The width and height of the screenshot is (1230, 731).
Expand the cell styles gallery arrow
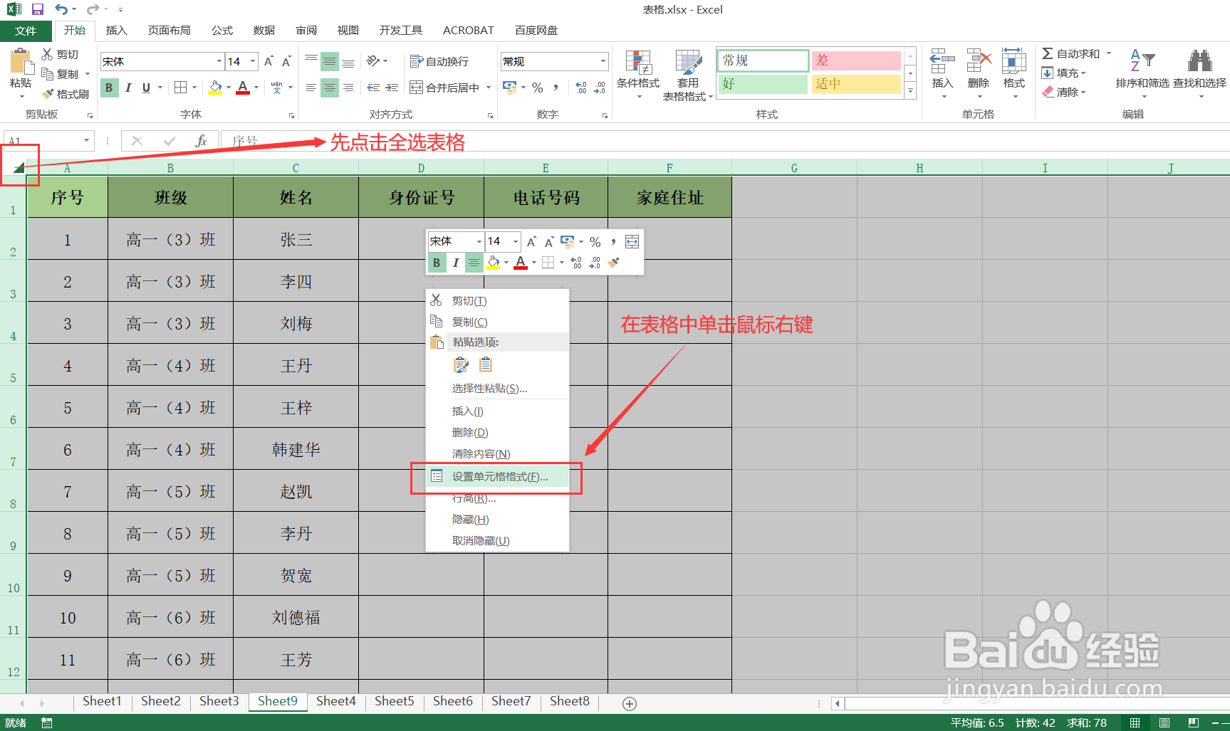coord(910,91)
